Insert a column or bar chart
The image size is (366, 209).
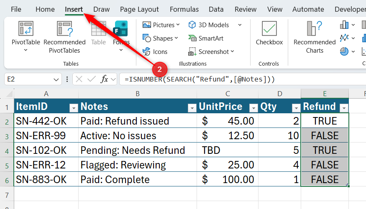click(344, 25)
